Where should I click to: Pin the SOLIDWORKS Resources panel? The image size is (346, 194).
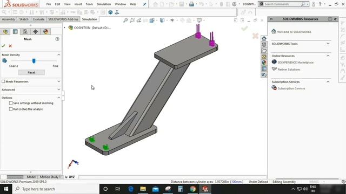tap(335, 19)
